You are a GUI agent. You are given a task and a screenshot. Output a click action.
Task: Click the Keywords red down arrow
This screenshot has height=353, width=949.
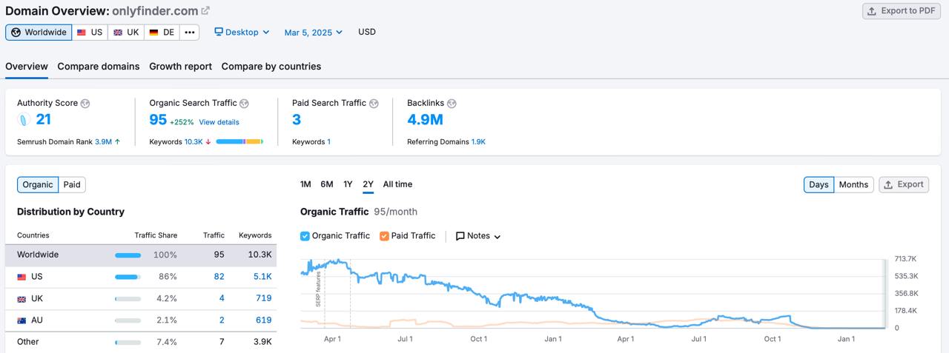tap(208, 141)
